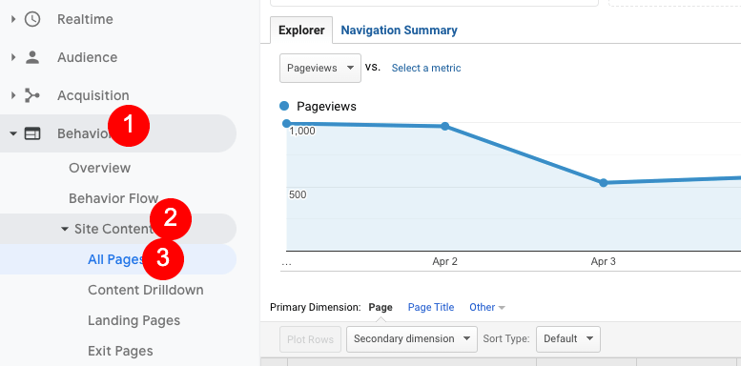Click the Behavior window layout icon

pyautogui.click(x=32, y=133)
